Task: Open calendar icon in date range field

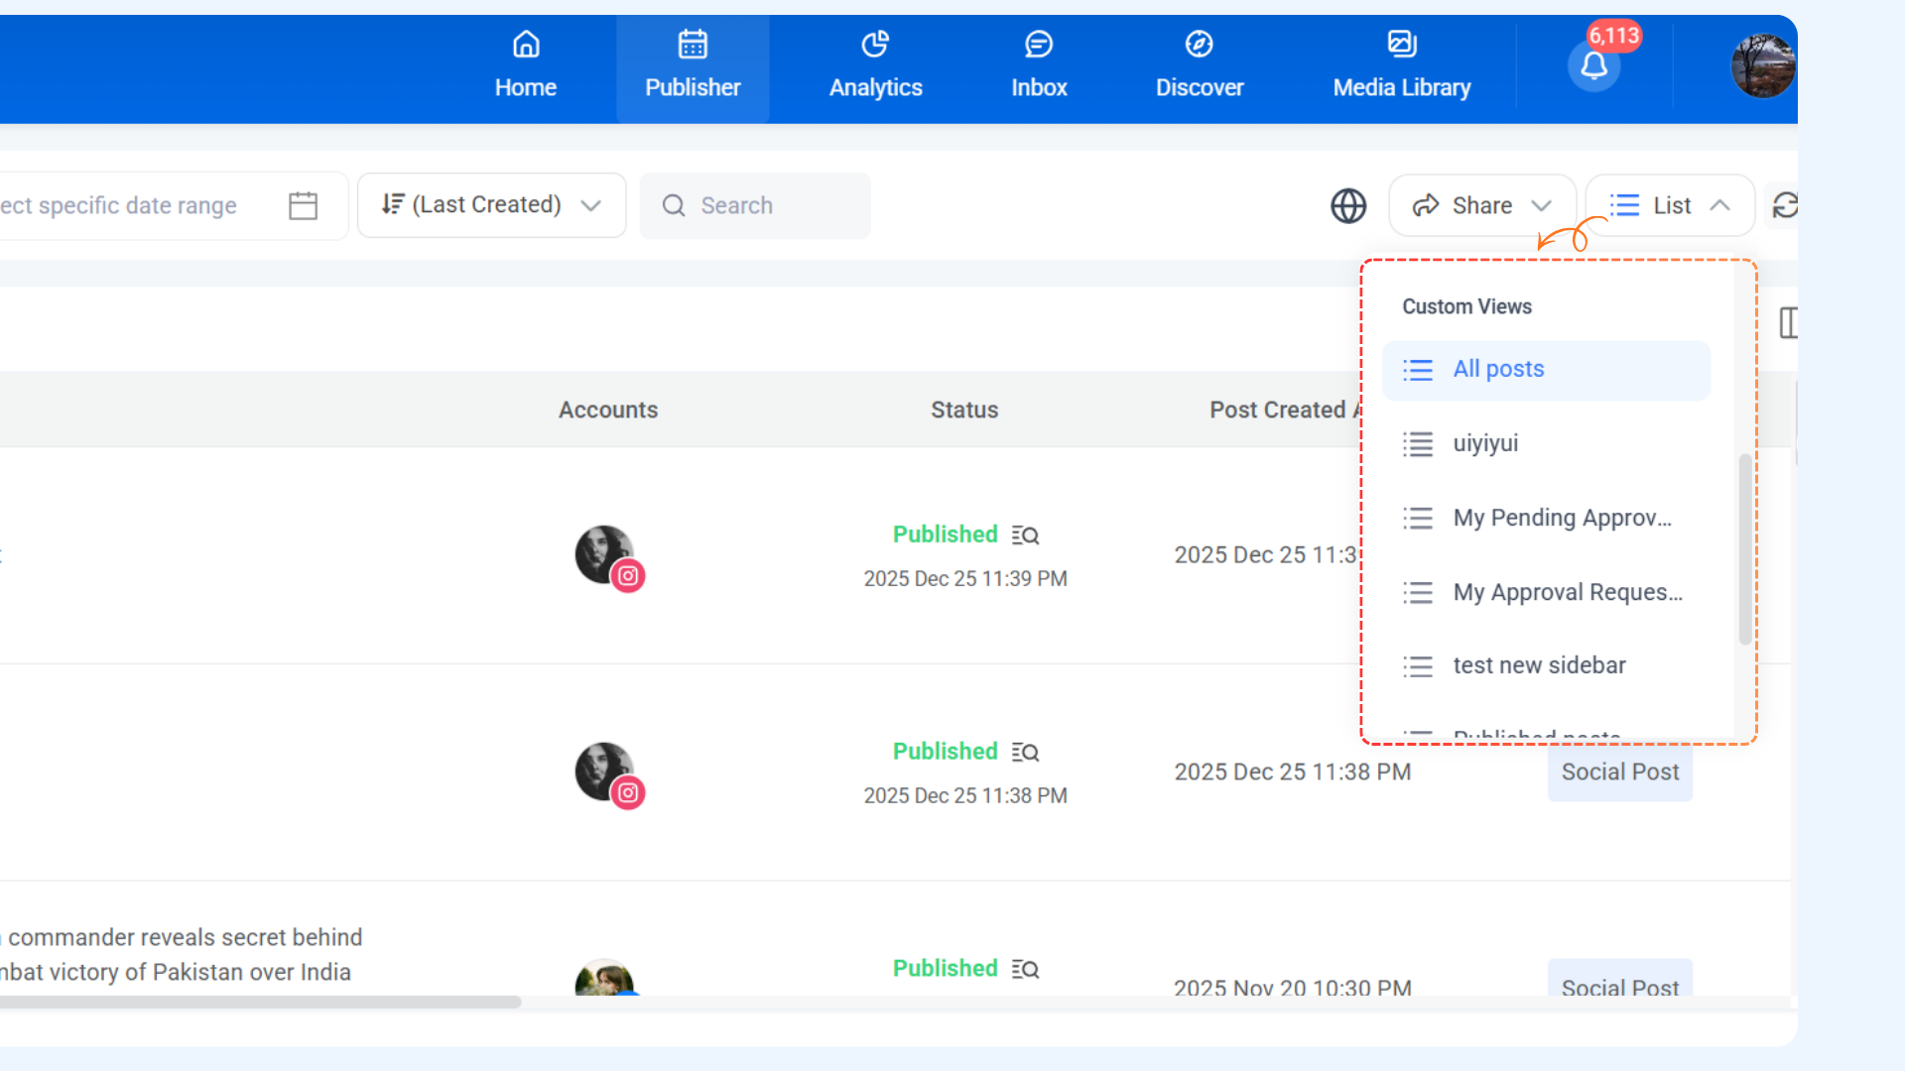Action: pyautogui.click(x=303, y=205)
